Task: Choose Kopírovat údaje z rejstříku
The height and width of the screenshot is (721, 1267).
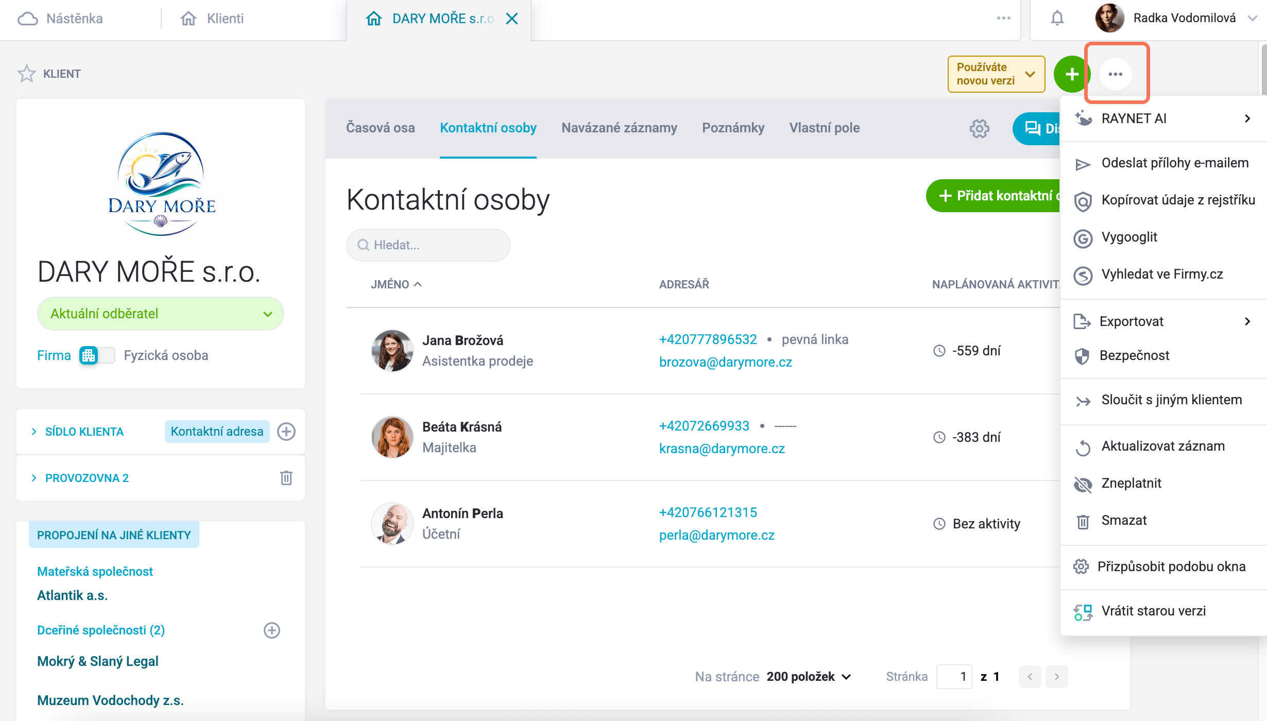Action: 1163,200
